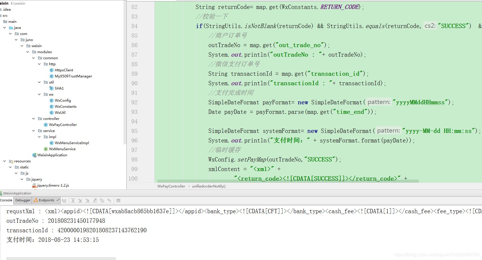Collapse the jquery folder node
The width and height of the screenshot is (482, 260).
[22, 179]
